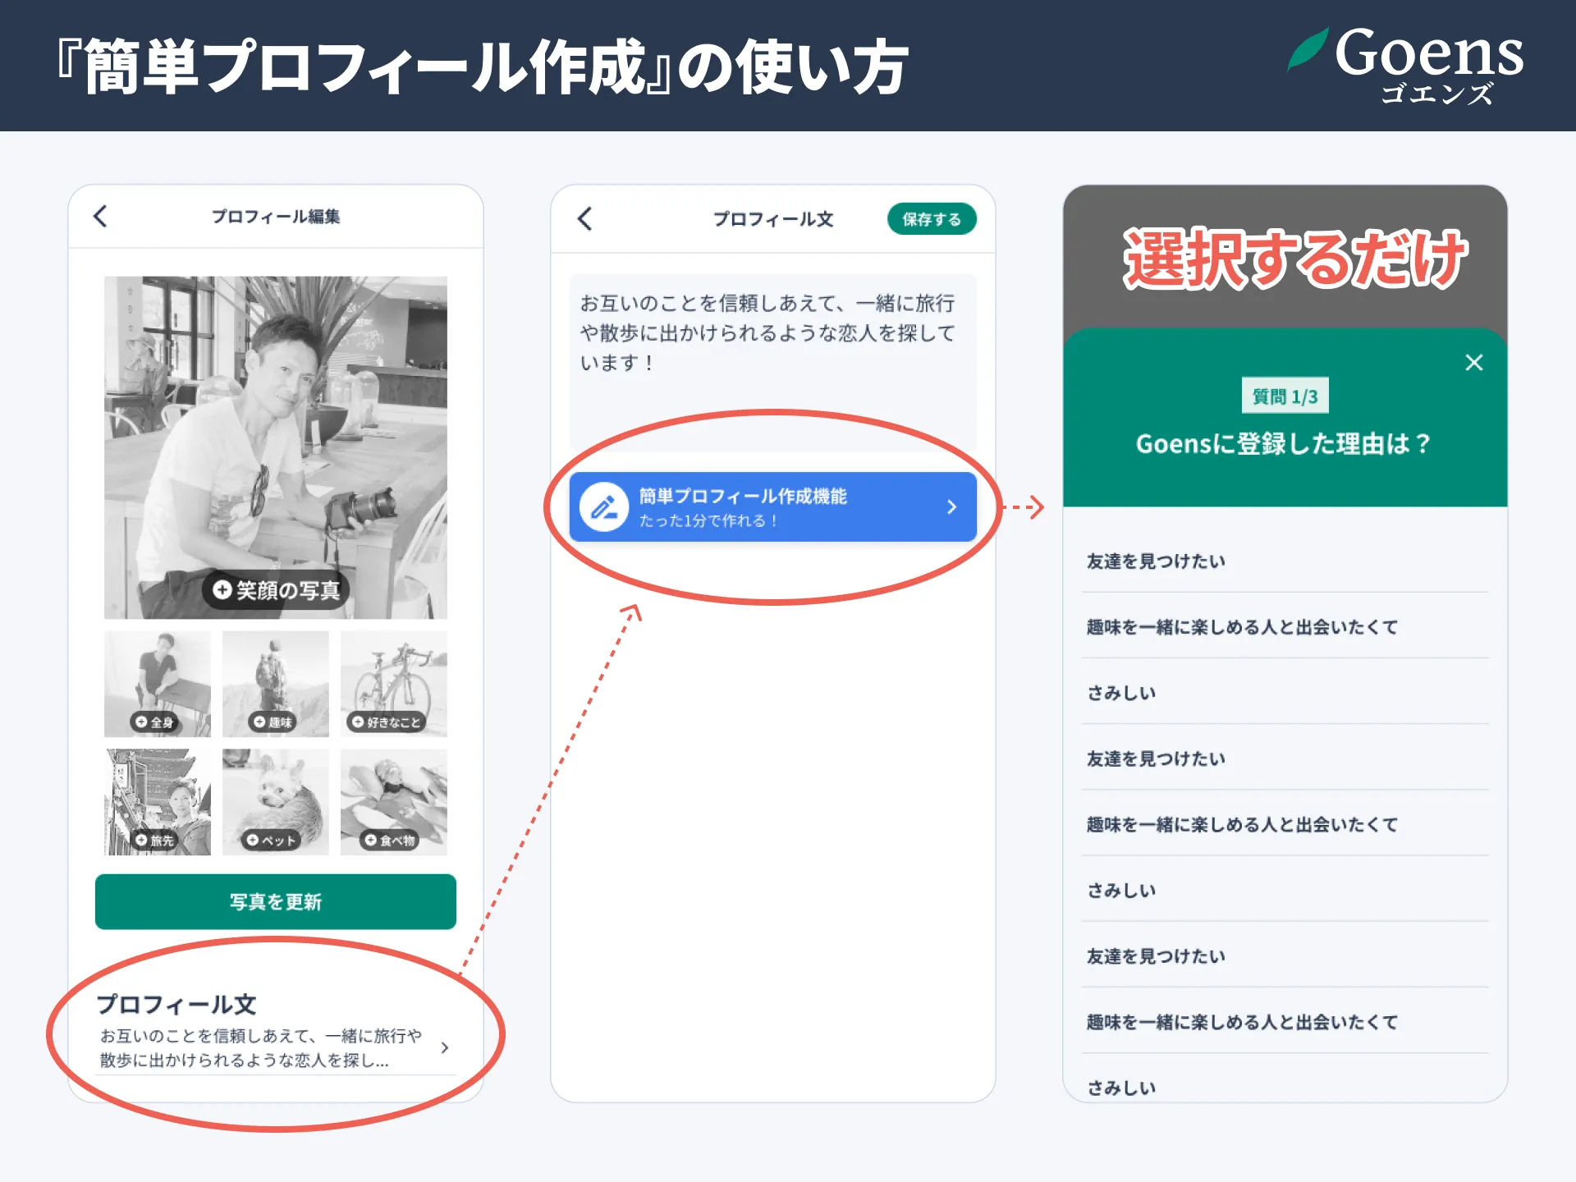Go back from the プロフィール文 screen

click(584, 219)
